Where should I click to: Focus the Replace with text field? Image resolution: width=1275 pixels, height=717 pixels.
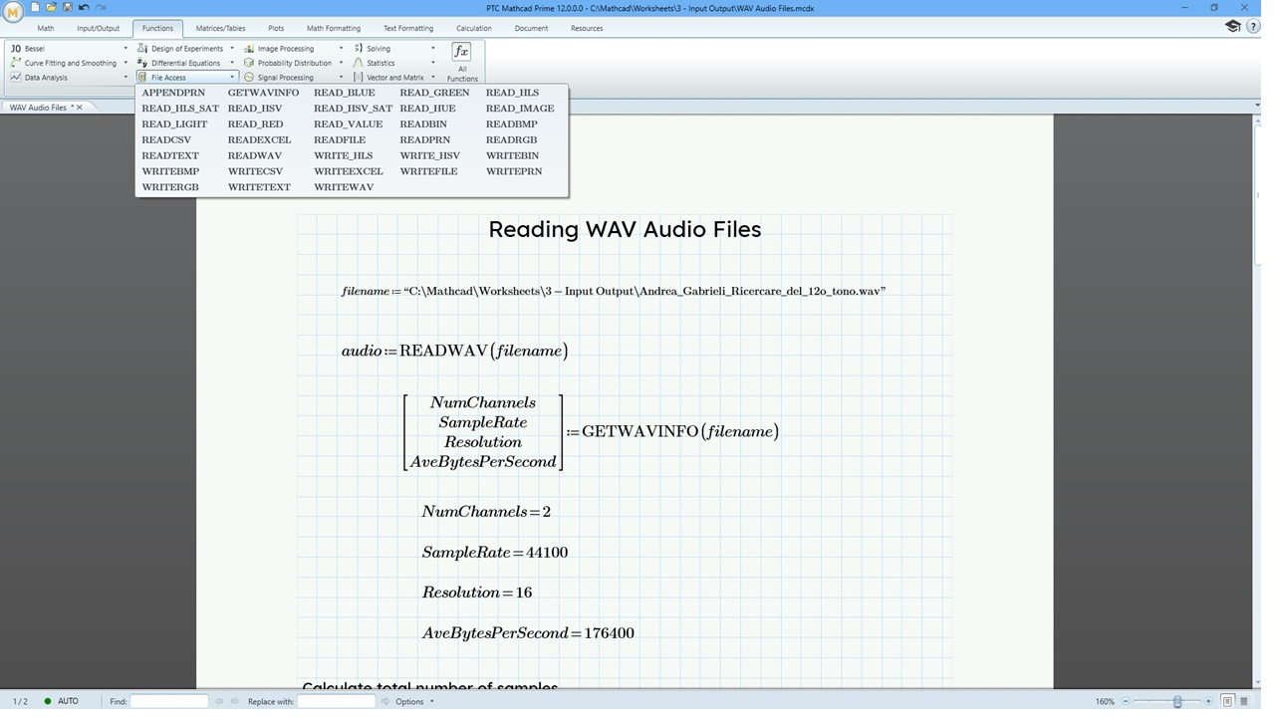336,701
